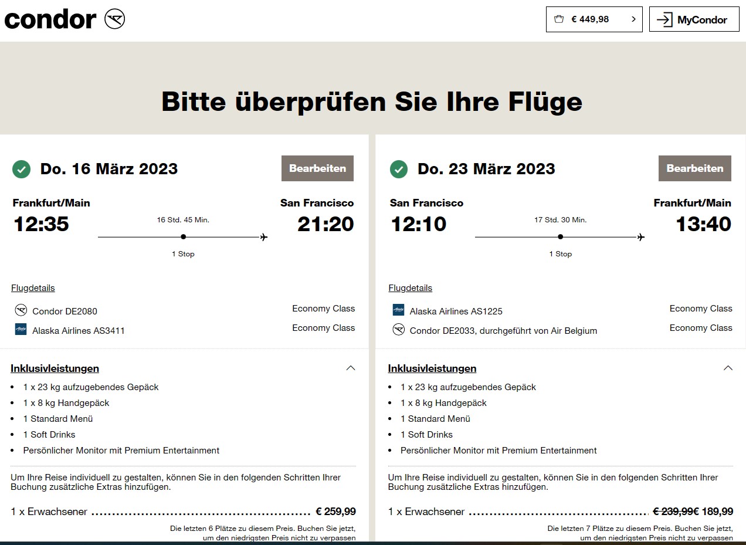The height and width of the screenshot is (545, 746).
Task: Click the airplane icon on 16 Std. 45 Min. route
Action: click(264, 237)
